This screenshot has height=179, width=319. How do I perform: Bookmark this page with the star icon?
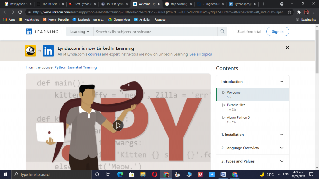pos(289,12)
